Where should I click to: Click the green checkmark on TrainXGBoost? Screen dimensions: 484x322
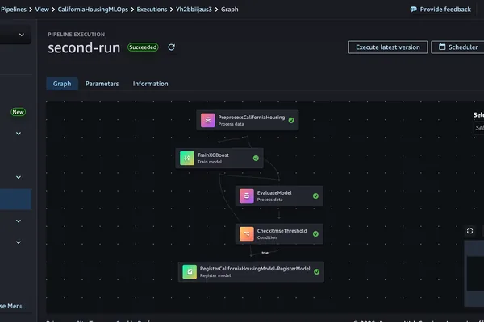pyautogui.click(x=256, y=158)
